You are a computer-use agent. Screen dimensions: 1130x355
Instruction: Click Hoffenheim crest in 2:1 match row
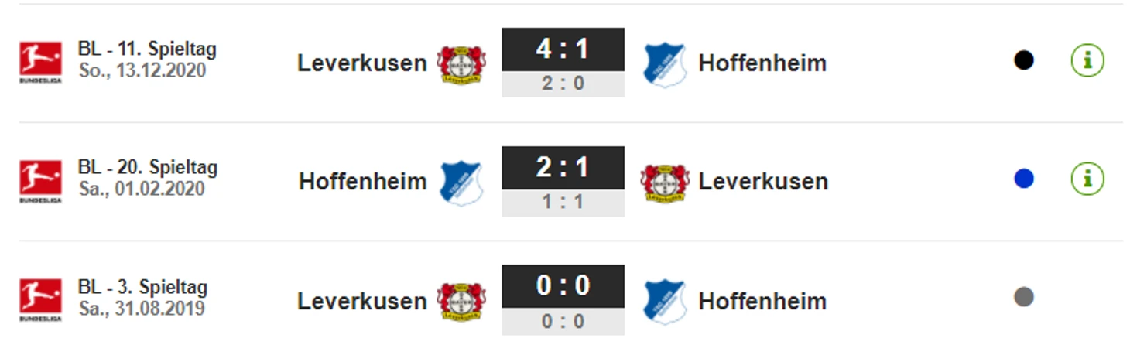(461, 183)
